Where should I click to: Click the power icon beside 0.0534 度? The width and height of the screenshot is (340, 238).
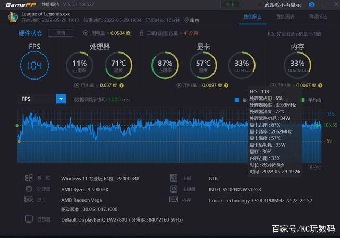(x=86, y=33)
